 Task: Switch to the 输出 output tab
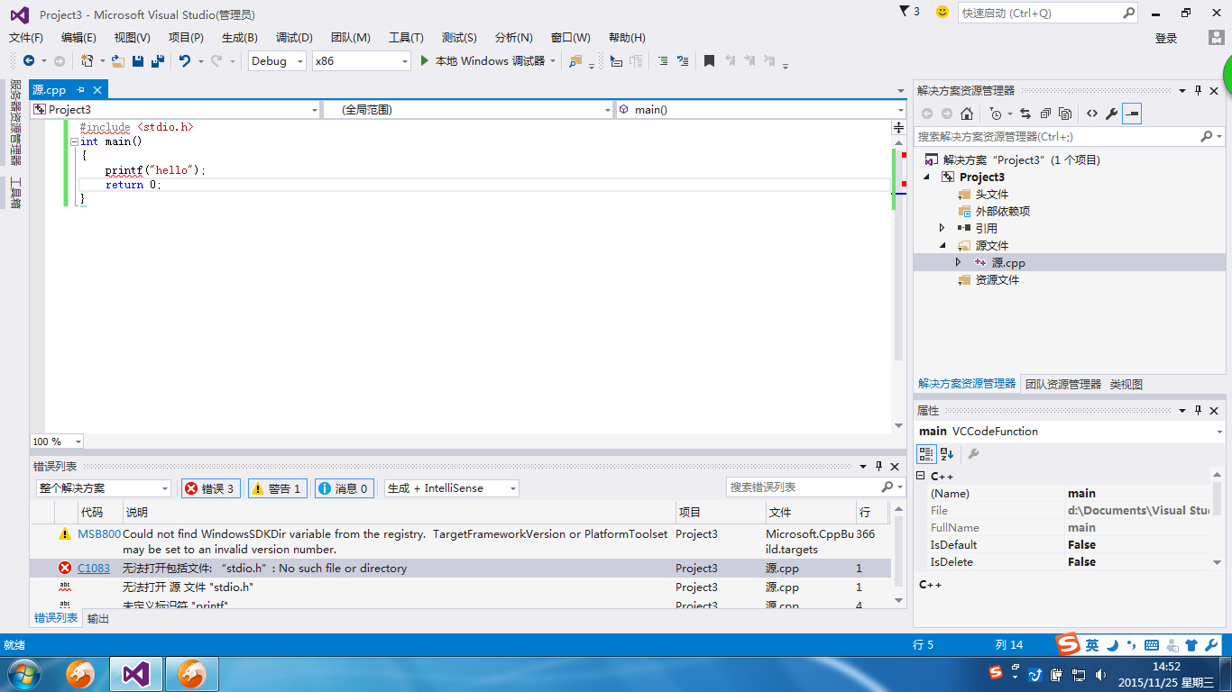point(98,619)
